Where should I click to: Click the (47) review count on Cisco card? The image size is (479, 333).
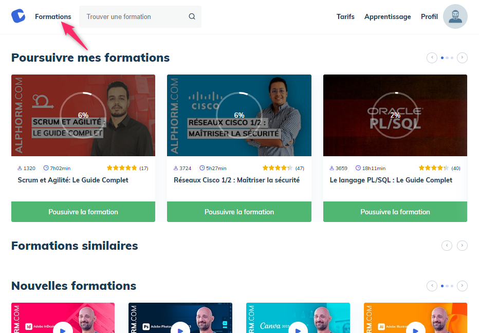tap(300, 168)
